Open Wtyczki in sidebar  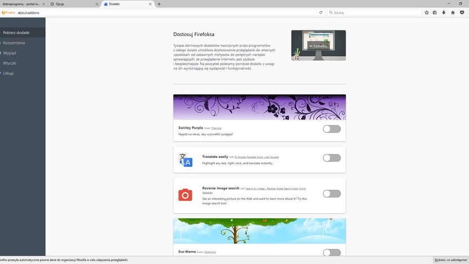pos(23,63)
